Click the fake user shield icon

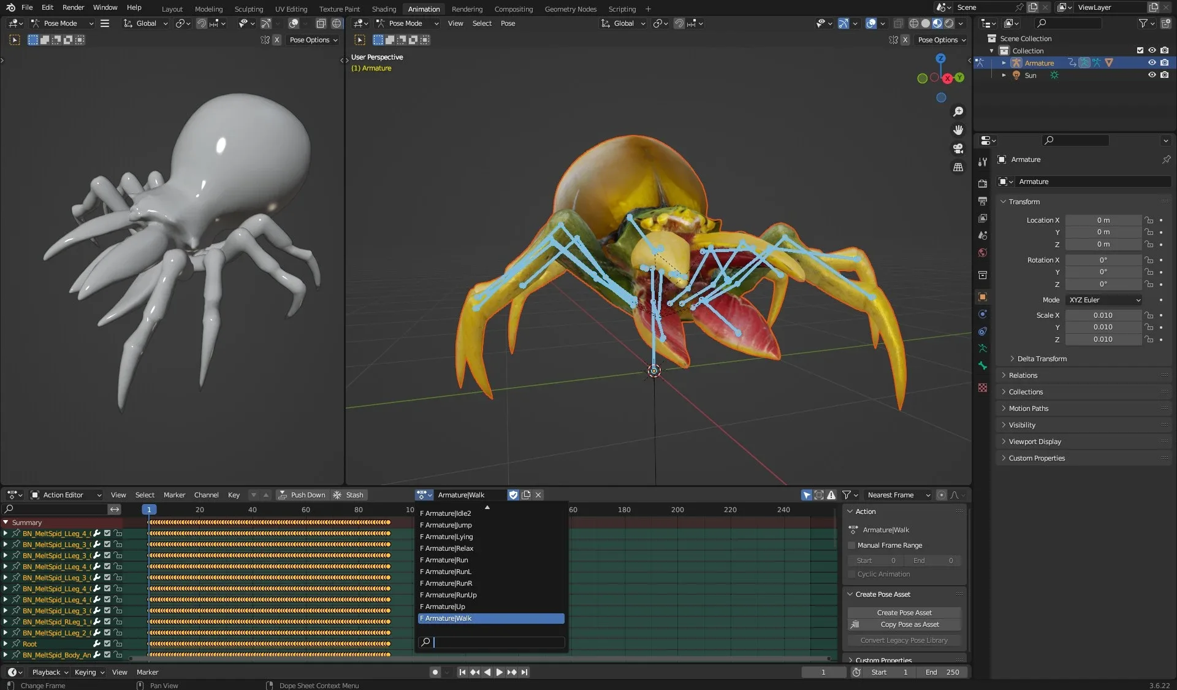click(514, 495)
